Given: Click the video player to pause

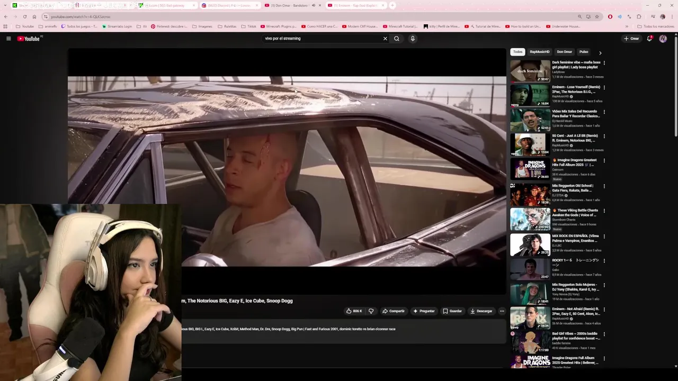Looking at the screenshot, I should (x=287, y=171).
